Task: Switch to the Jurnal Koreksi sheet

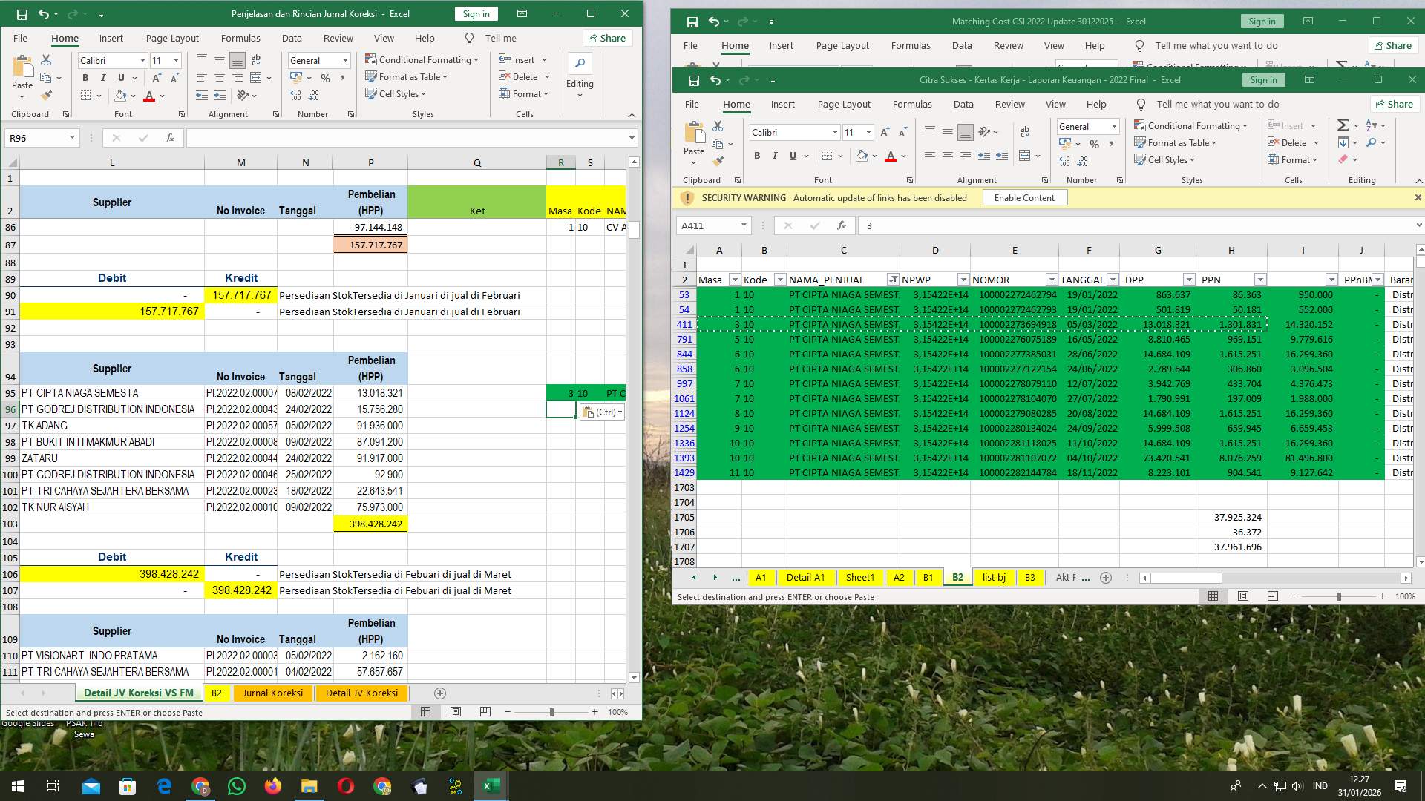Action: 272,693
